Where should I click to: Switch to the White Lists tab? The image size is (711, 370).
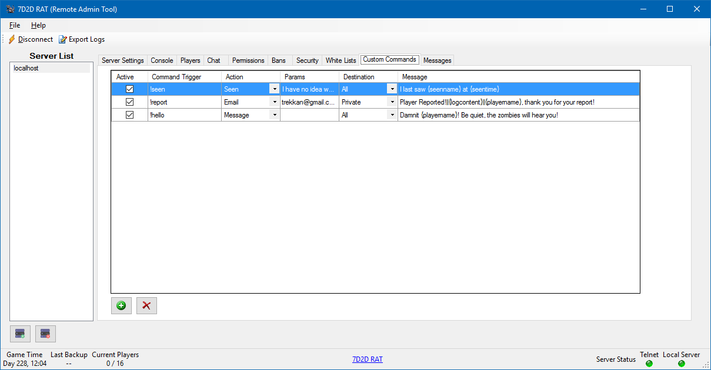(x=341, y=60)
